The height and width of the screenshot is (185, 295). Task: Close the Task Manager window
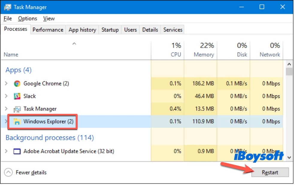282,7
